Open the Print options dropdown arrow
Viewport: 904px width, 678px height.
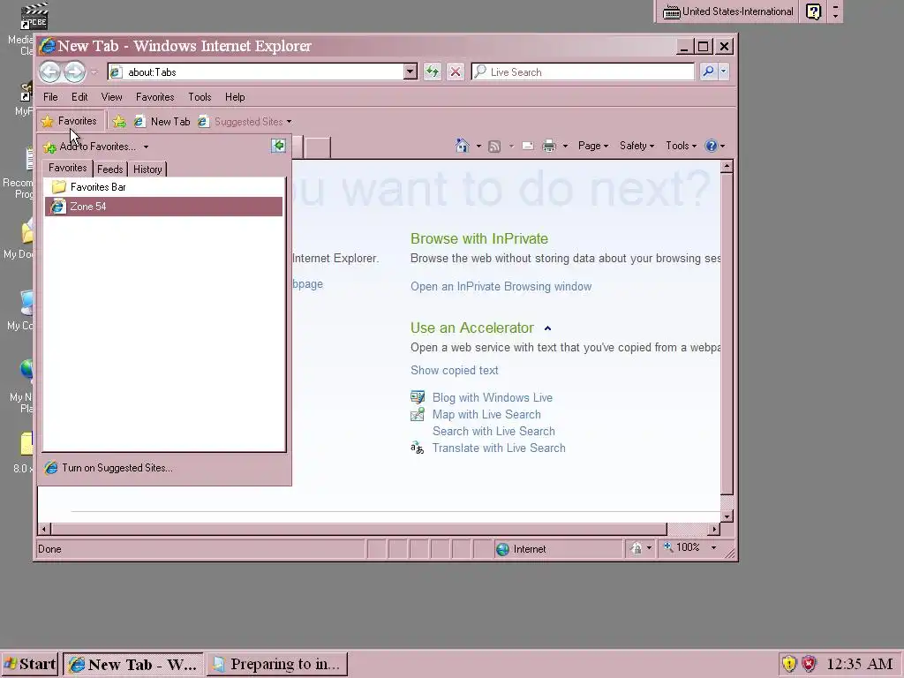565,147
